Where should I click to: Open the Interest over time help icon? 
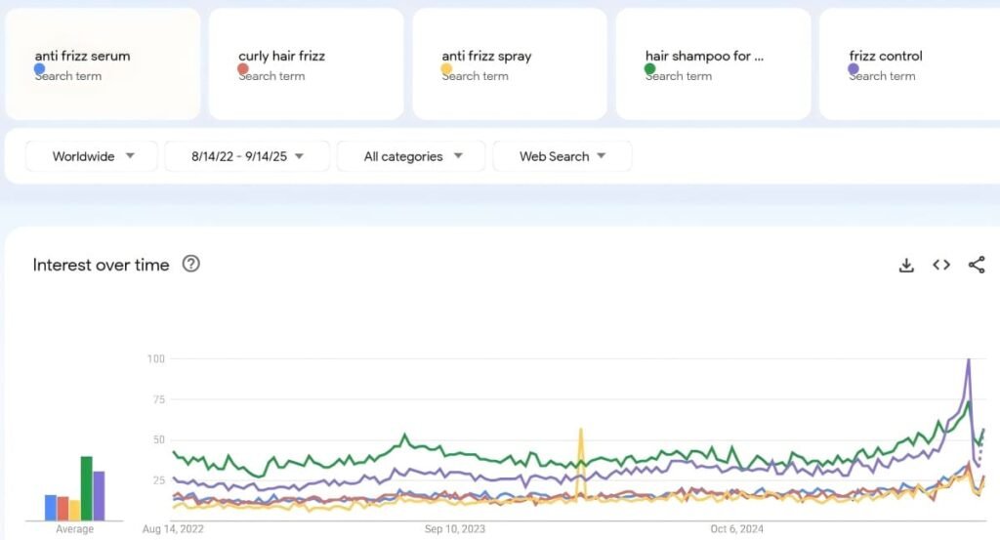(x=191, y=264)
